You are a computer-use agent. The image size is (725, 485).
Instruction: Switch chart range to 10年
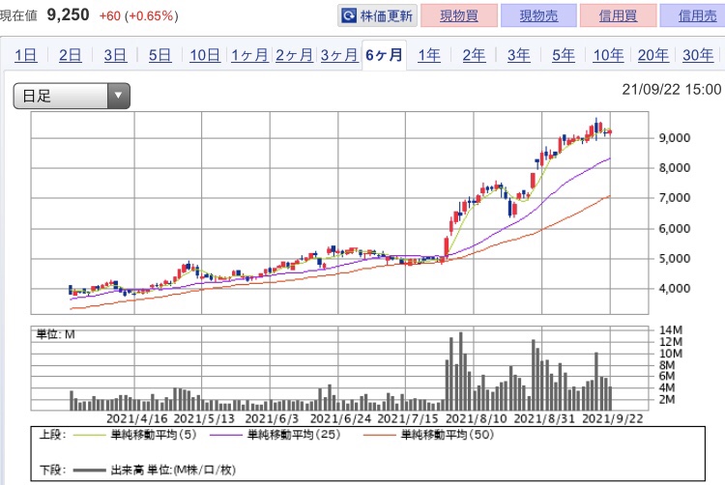608,55
